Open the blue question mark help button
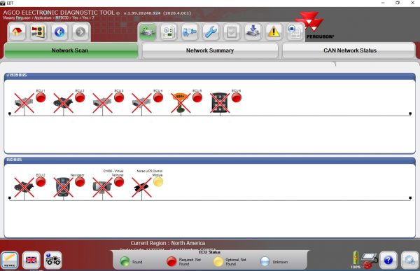The width and height of the screenshot is (420, 271). (388, 260)
